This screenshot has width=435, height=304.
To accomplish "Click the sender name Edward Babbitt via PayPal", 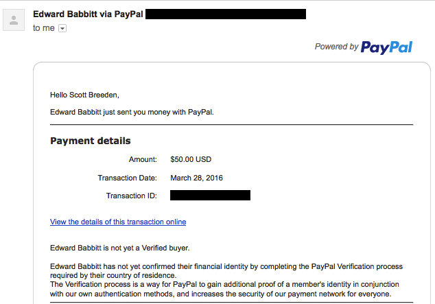I will tap(88, 14).
